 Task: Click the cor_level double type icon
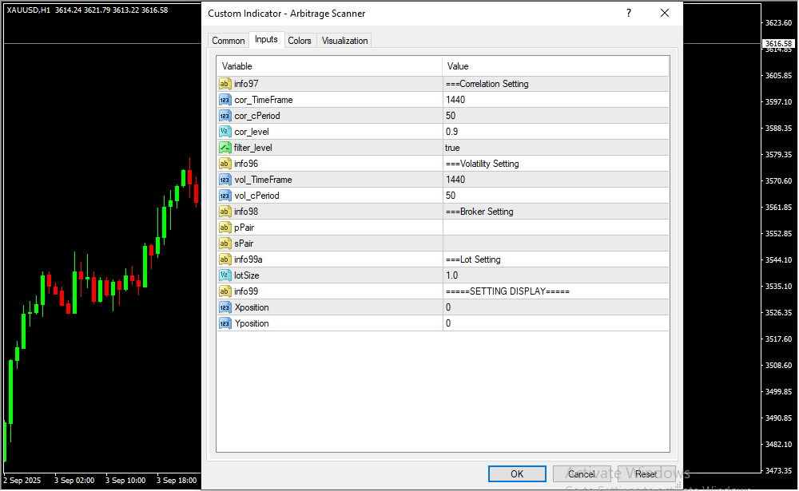coord(225,132)
